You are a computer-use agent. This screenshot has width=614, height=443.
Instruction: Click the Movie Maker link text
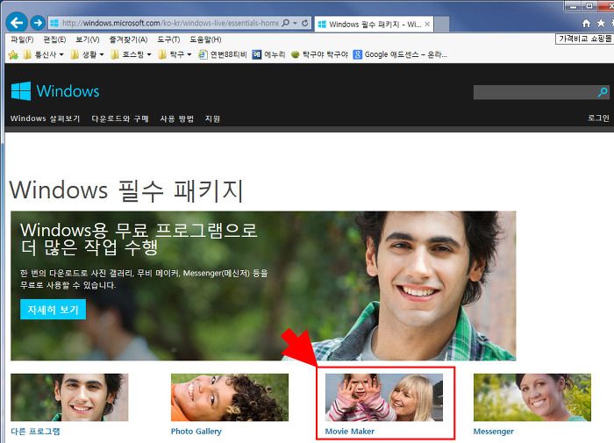click(350, 432)
